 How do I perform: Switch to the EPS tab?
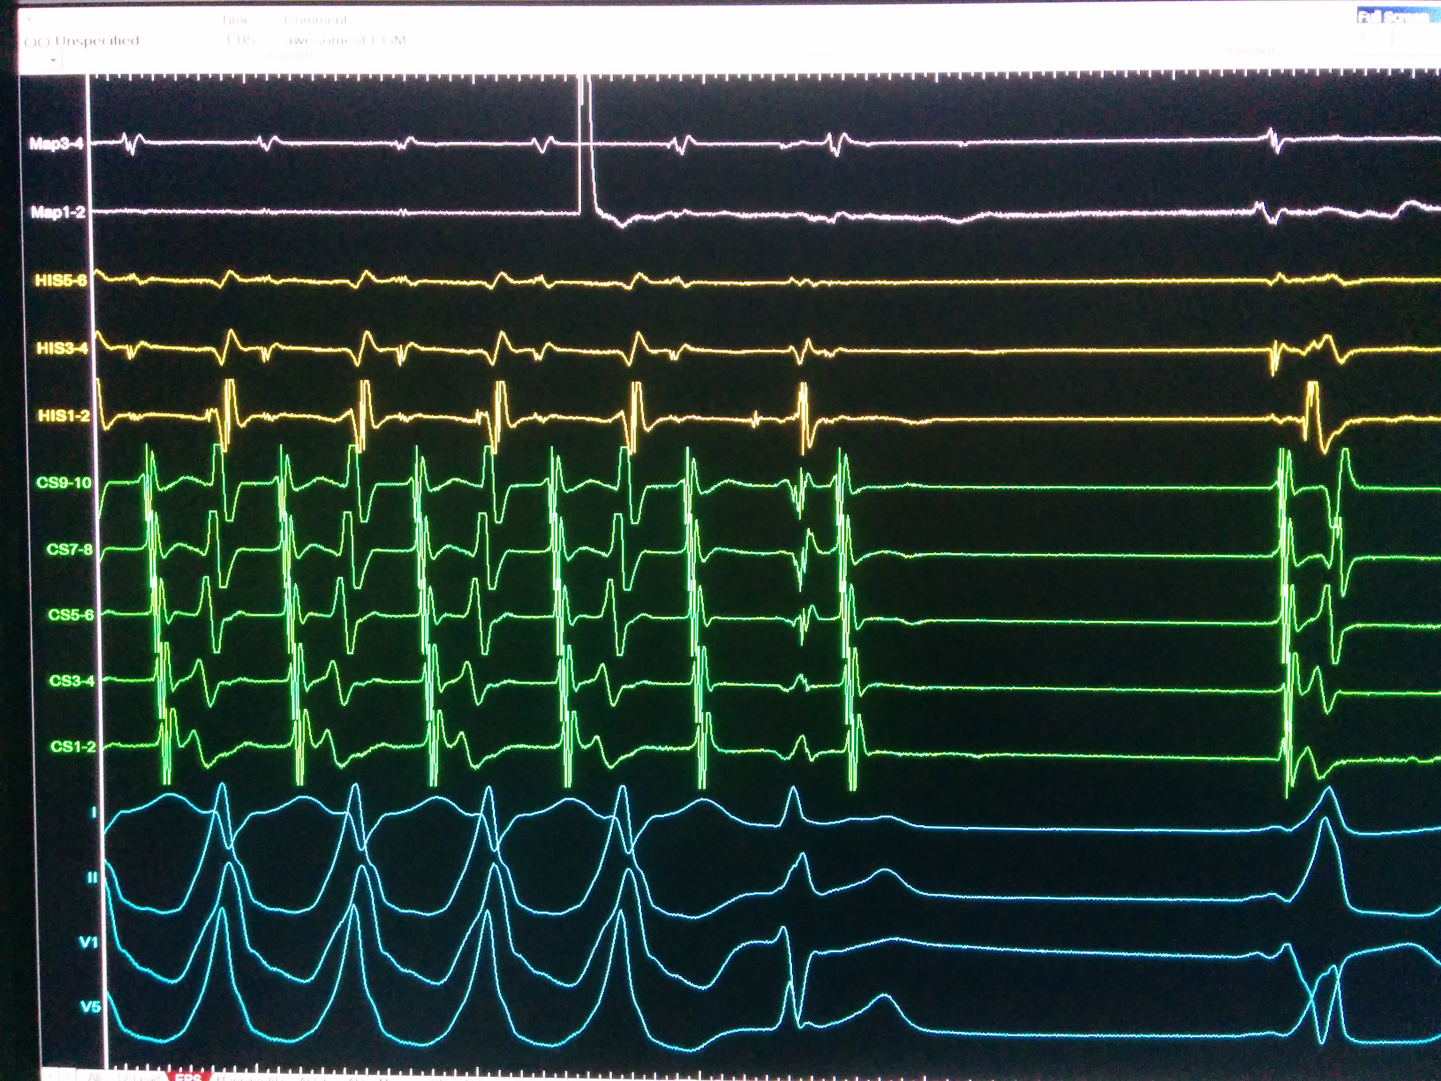(x=188, y=1077)
